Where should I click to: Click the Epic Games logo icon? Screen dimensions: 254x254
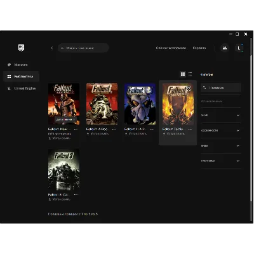(21, 48)
